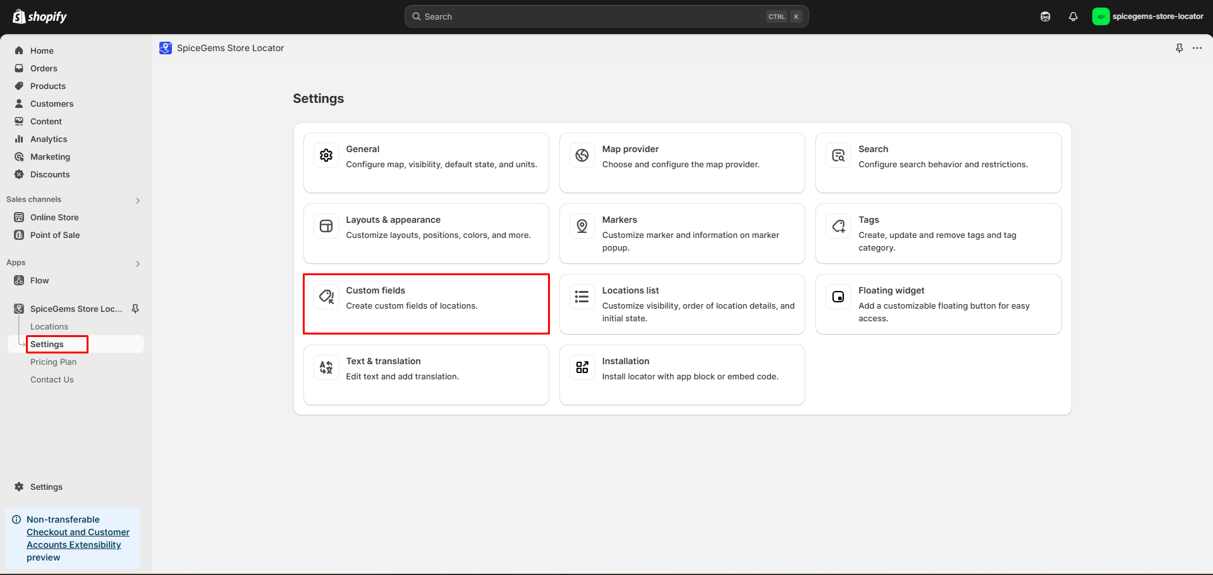Viewport: 1213px width, 575px height.
Task: Open the three-dot more actions menu
Action: pos(1197,48)
